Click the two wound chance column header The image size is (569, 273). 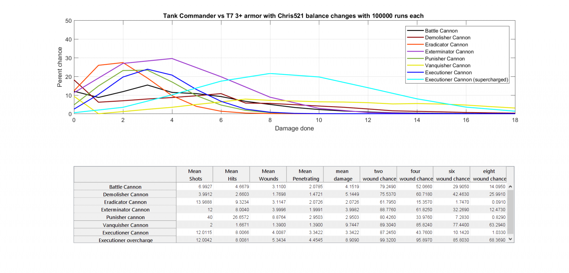point(379,175)
